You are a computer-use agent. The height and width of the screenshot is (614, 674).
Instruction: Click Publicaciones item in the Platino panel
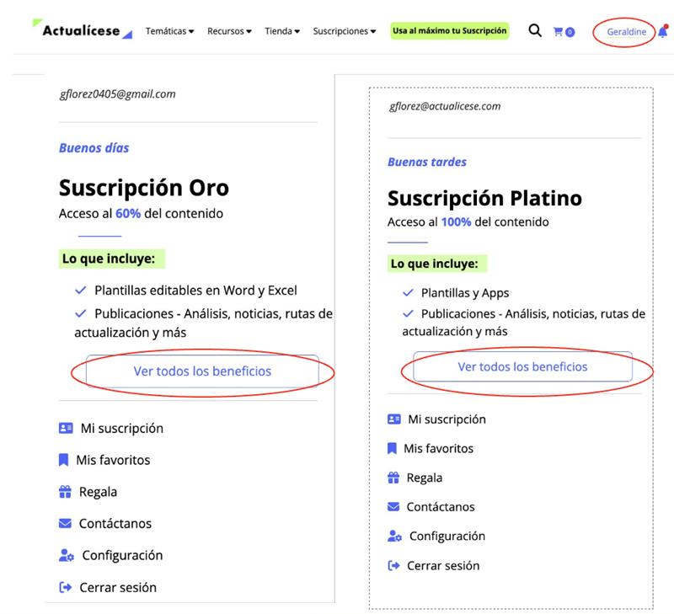pos(523,323)
